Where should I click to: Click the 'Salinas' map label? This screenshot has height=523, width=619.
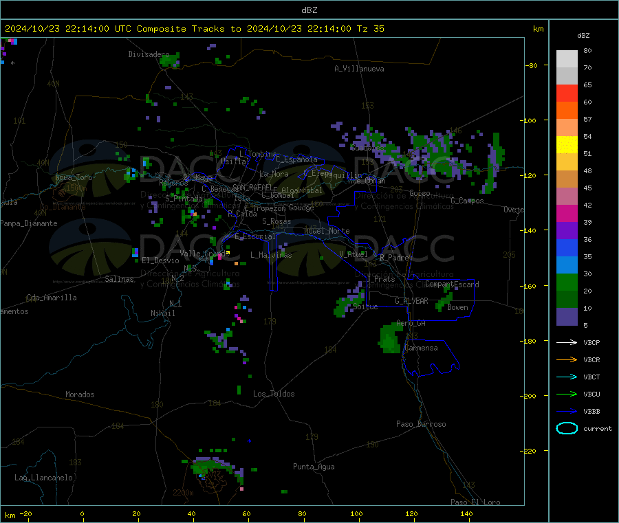(119, 279)
